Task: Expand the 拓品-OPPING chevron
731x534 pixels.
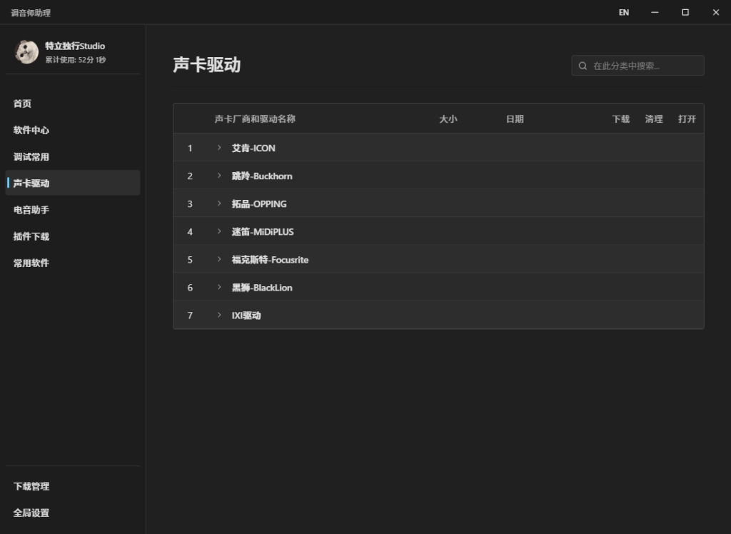Action: tap(220, 203)
